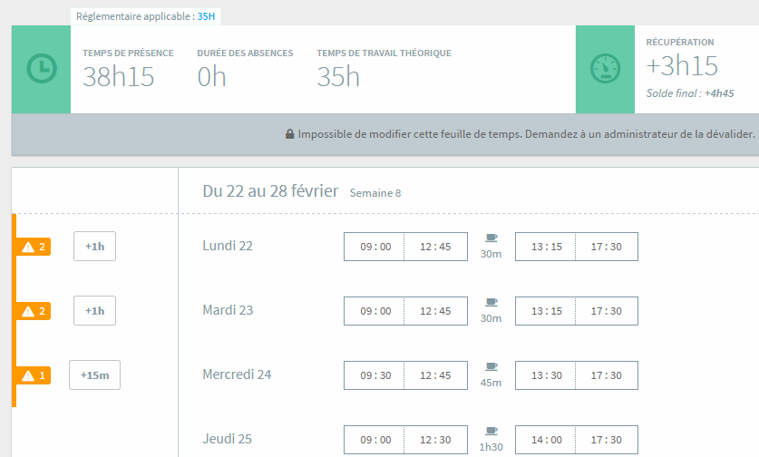Click the Du 22 au 28 février heading
The width and height of the screenshot is (759, 457).
(x=270, y=191)
